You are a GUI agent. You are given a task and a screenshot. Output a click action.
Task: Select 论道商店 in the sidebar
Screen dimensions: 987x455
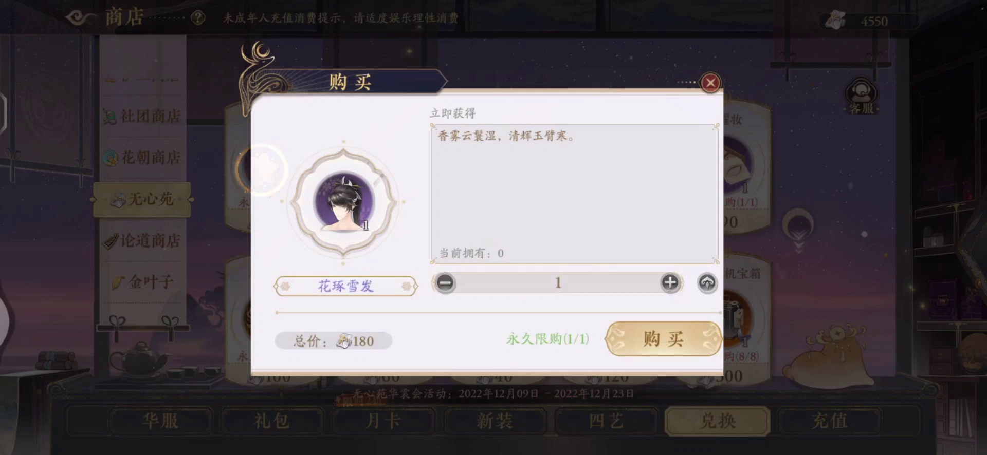pyautogui.click(x=142, y=240)
